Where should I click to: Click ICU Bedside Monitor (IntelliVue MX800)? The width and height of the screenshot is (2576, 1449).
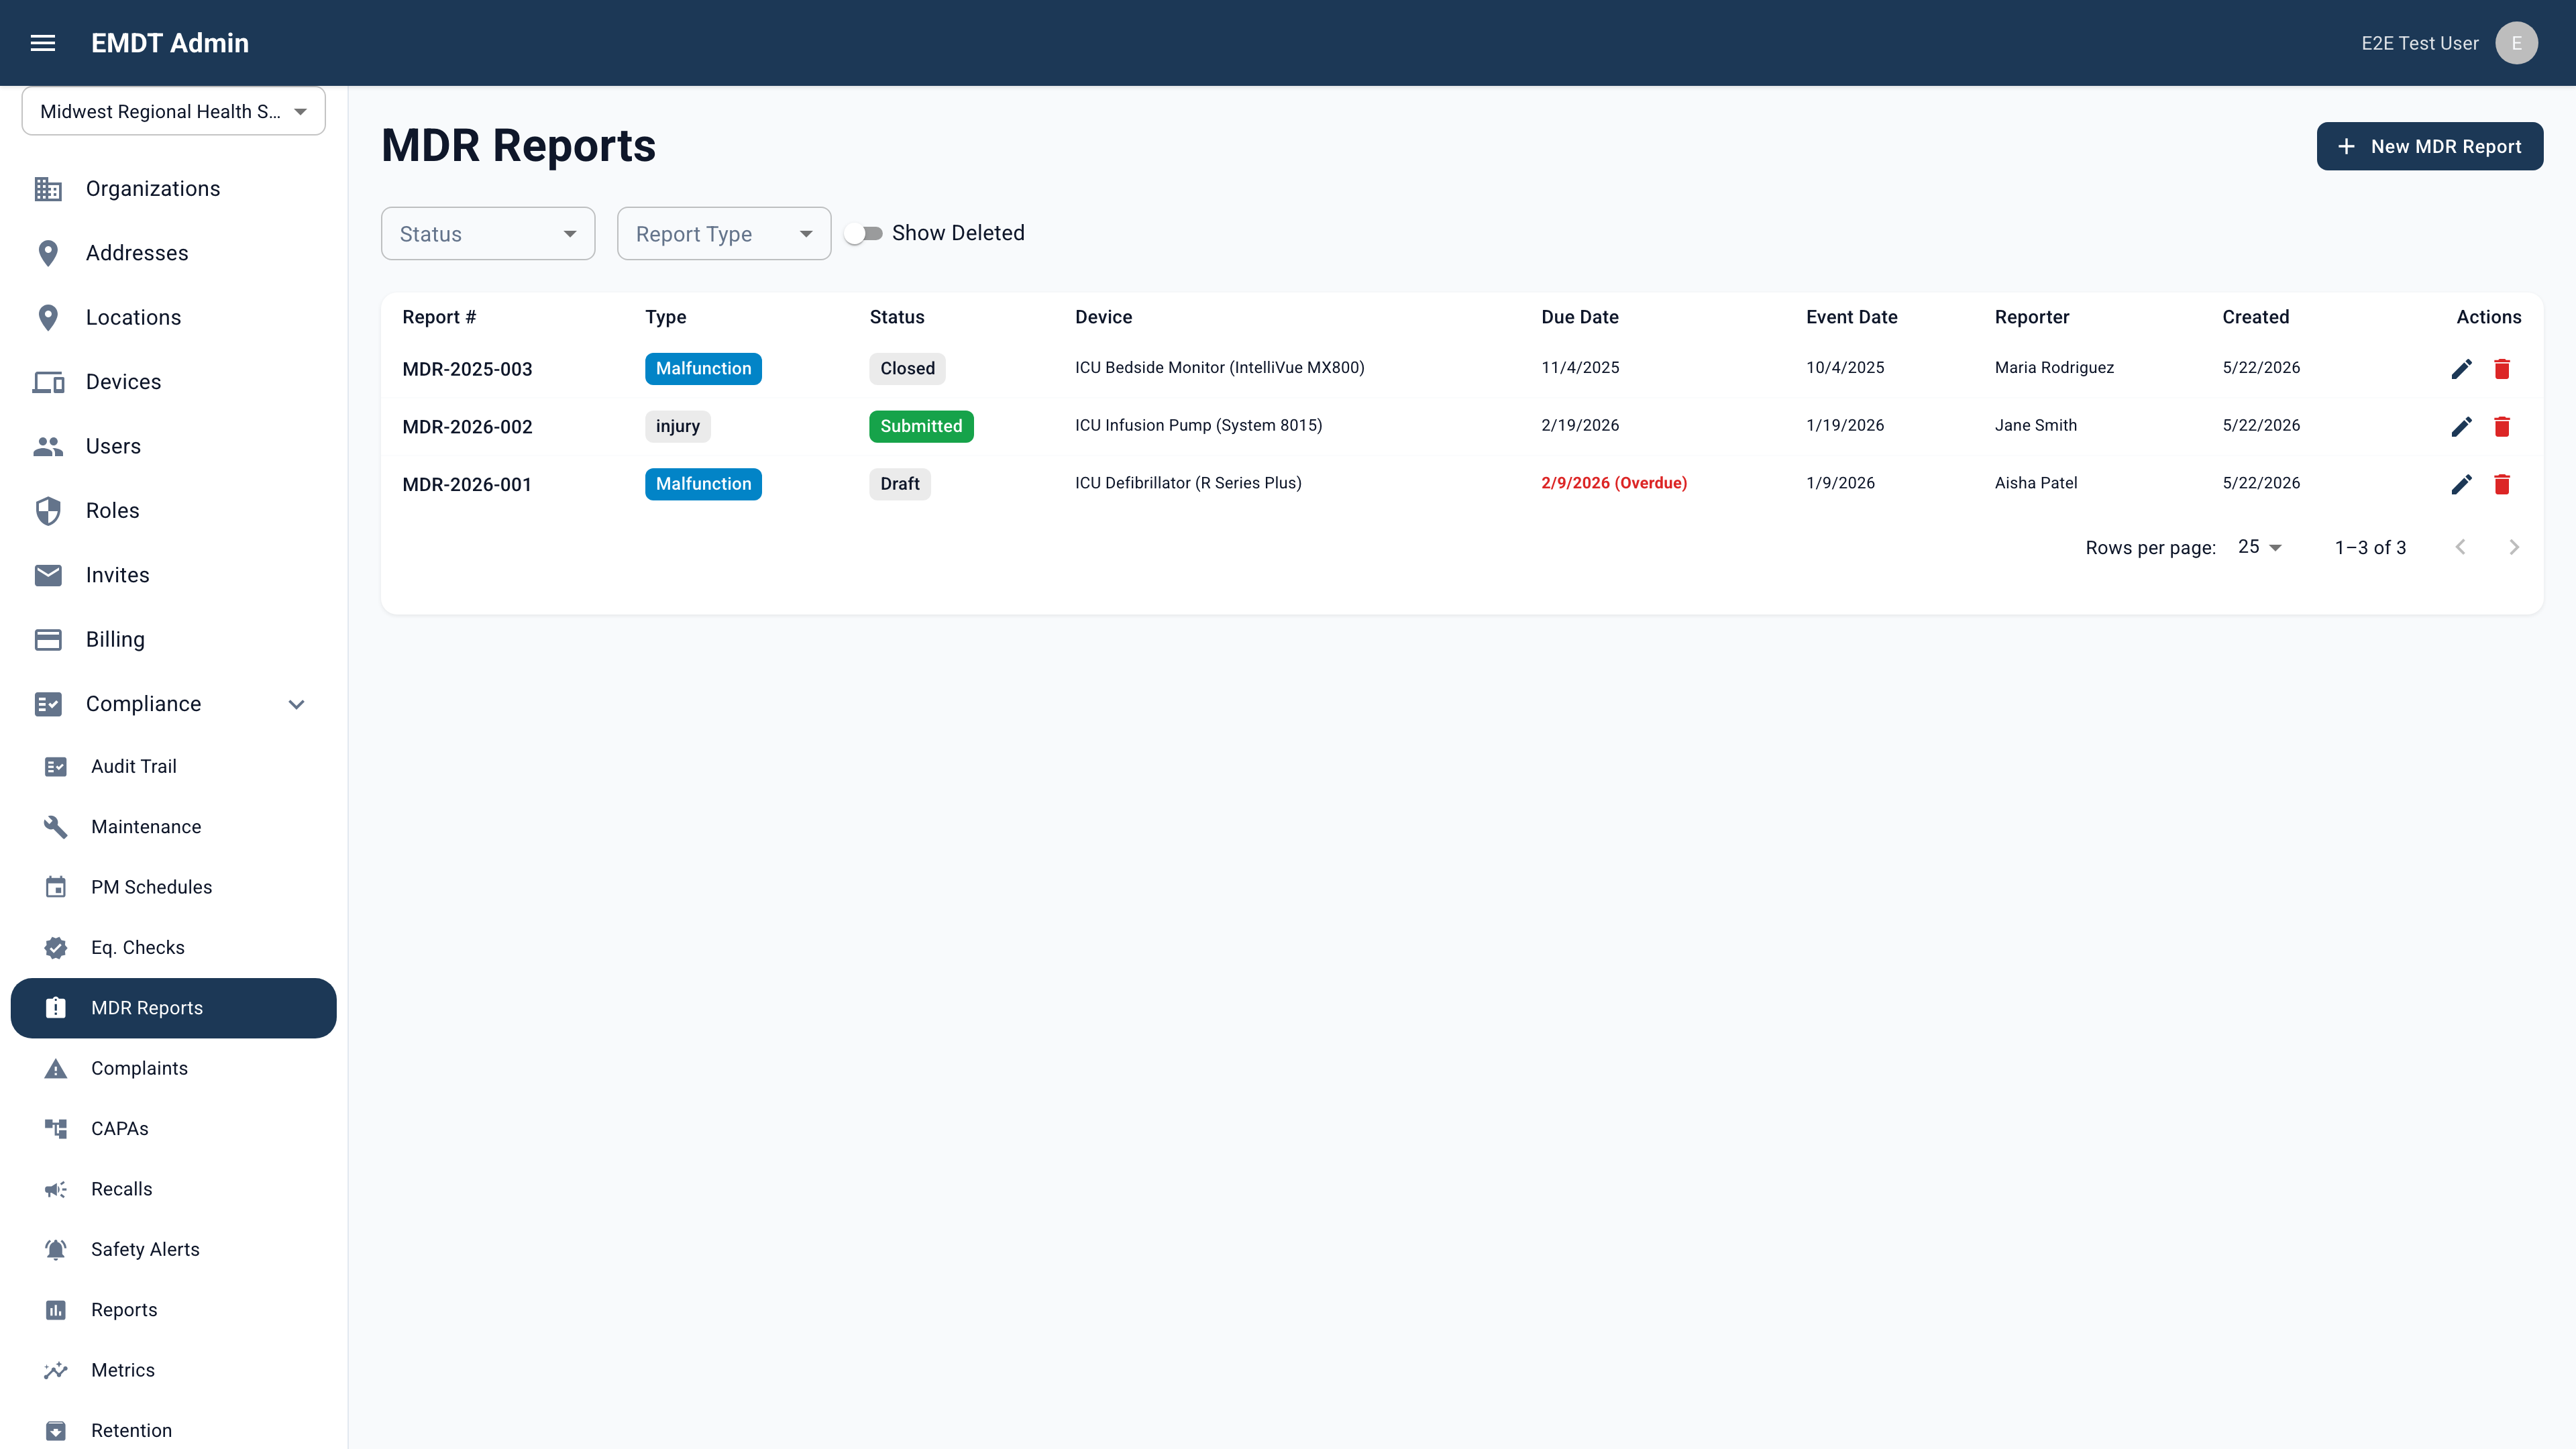[x=1219, y=368]
